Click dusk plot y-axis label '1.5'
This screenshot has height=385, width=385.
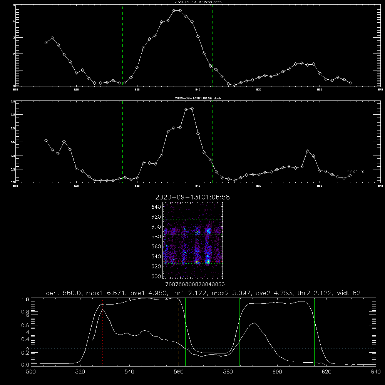[x=13, y=142]
